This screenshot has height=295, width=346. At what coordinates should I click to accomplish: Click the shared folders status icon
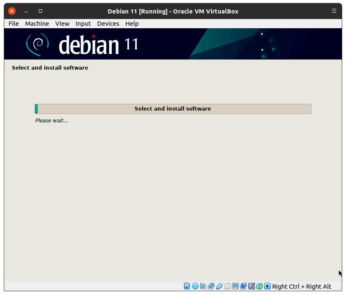(x=227, y=286)
